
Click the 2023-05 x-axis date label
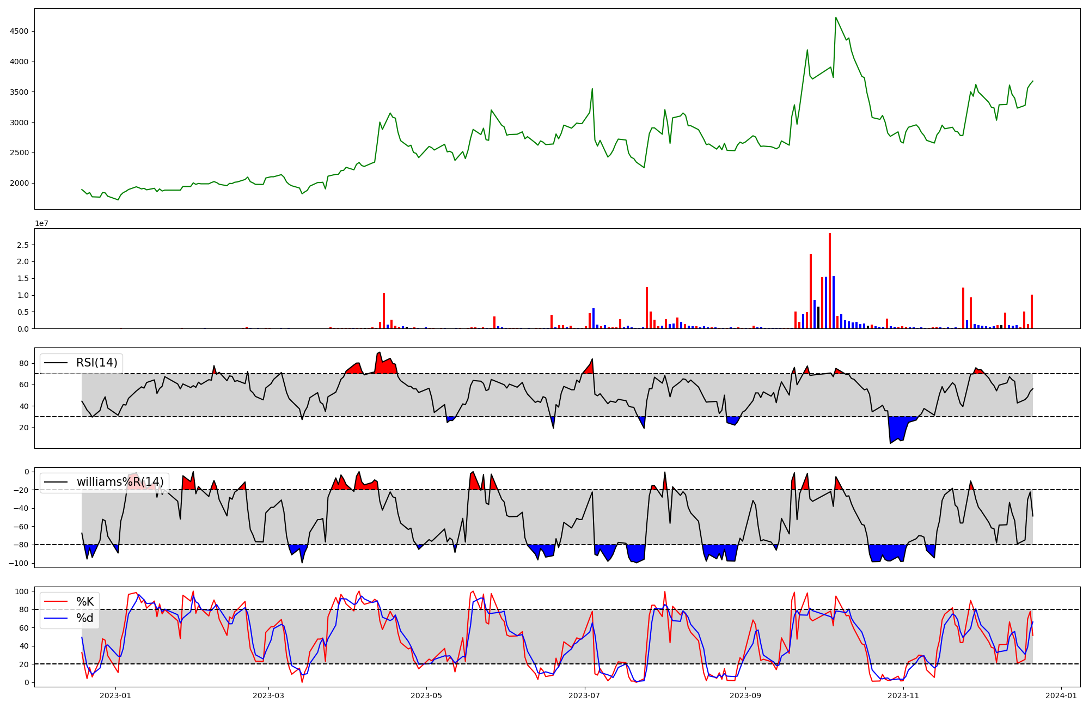click(426, 695)
